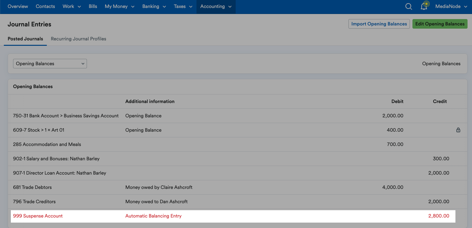Open the Taxes dropdown menu
This screenshot has width=472, height=228.
pyautogui.click(x=183, y=6)
